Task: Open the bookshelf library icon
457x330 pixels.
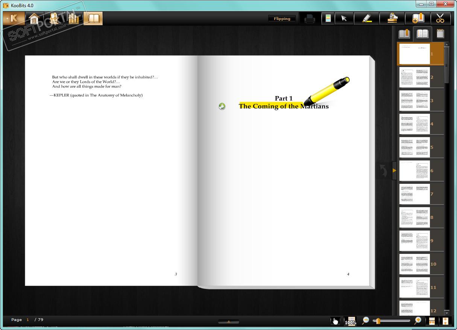Action: (x=73, y=18)
